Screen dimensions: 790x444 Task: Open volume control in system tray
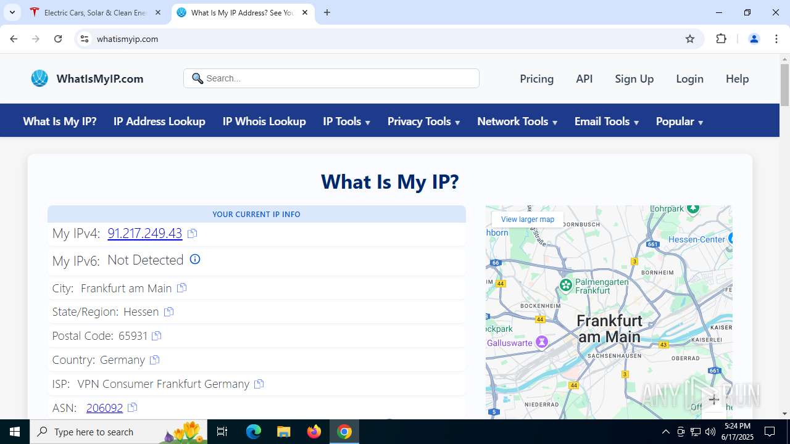point(710,432)
